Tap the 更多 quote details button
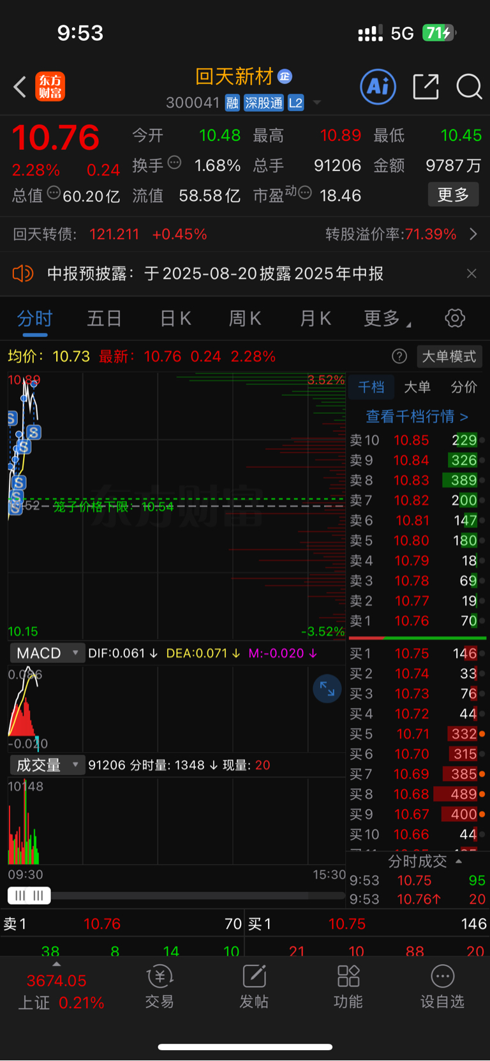 click(x=453, y=195)
